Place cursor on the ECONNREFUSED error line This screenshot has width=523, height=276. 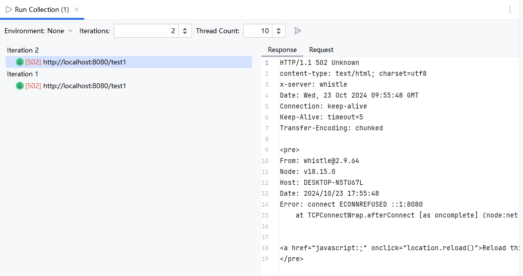[351, 204]
